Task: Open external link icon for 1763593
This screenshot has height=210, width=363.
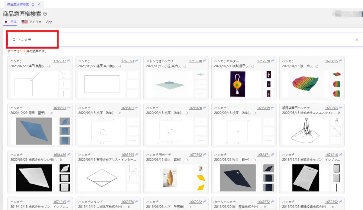Action: click(136, 61)
